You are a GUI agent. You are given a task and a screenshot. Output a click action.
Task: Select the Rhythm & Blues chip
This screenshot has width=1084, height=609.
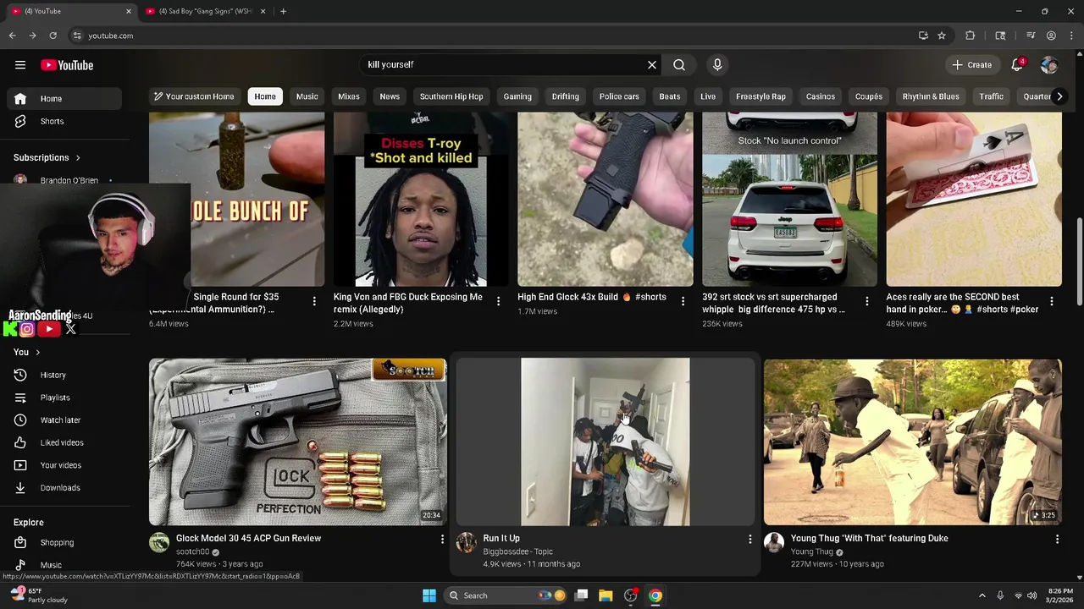click(x=931, y=96)
